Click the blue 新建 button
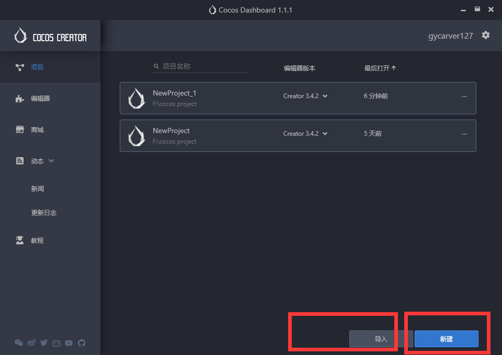This screenshot has width=502, height=355. pos(446,339)
